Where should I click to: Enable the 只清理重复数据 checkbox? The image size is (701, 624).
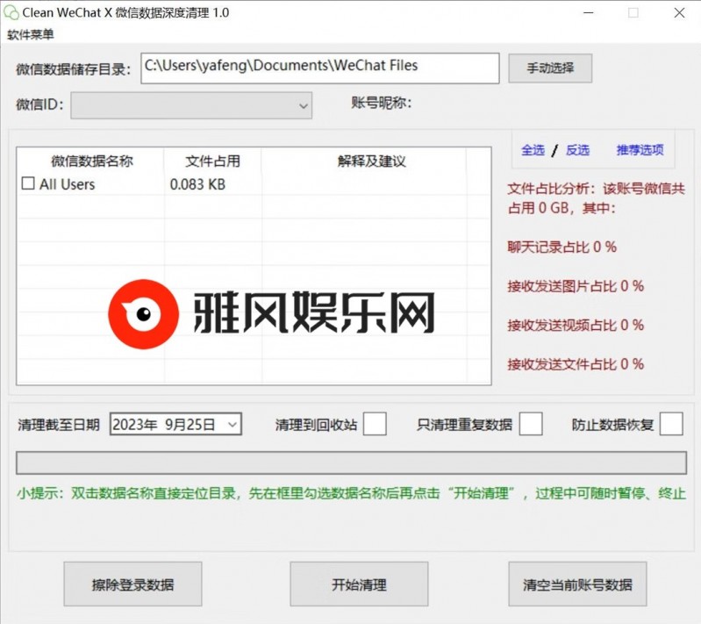pos(531,424)
